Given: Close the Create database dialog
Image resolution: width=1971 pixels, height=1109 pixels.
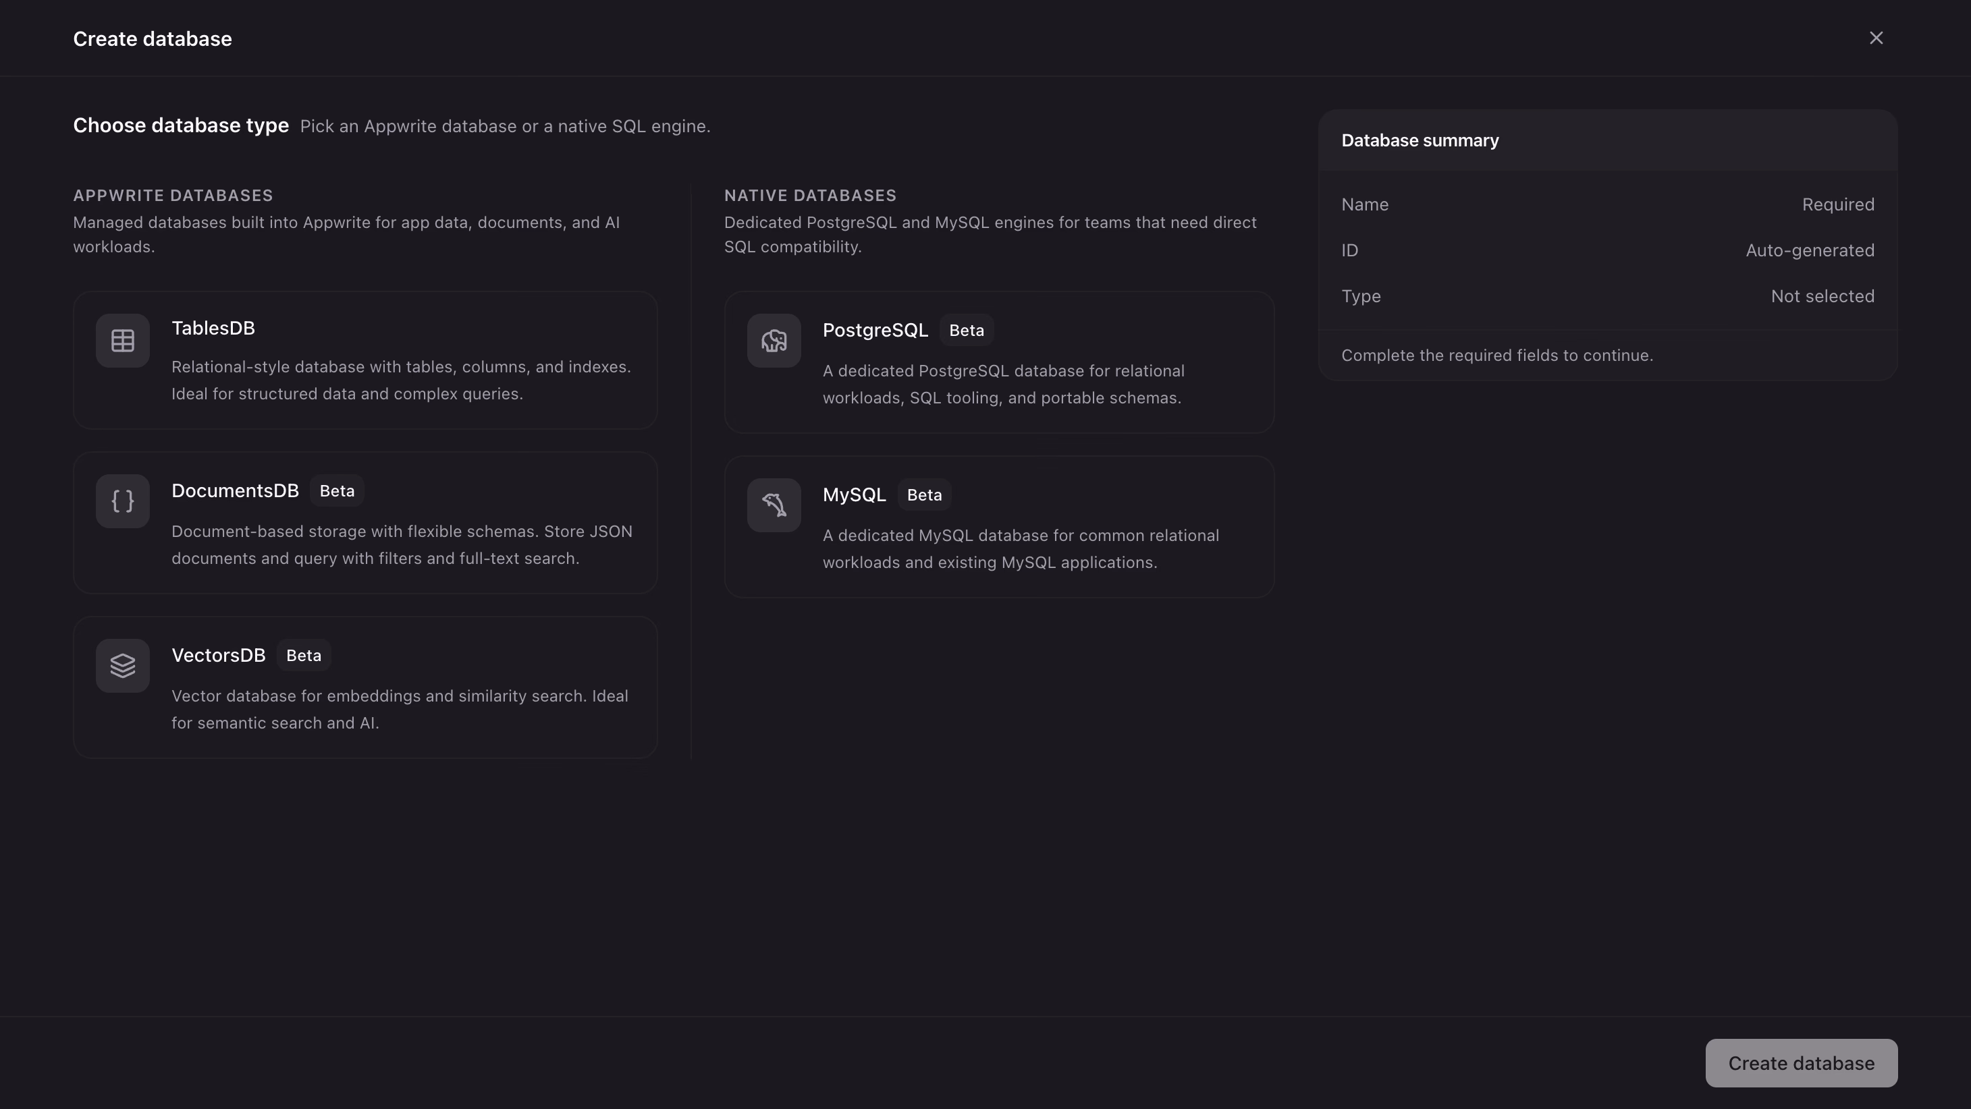Looking at the screenshot, I should coord(1875,38).
